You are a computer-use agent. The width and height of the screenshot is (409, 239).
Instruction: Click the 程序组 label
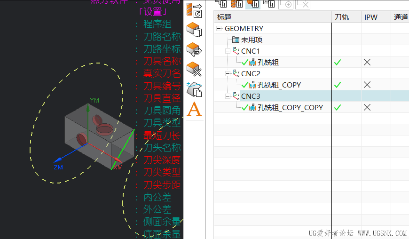(157, 24)
